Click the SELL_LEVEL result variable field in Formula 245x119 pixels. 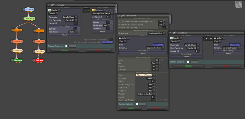pos(107,42)
